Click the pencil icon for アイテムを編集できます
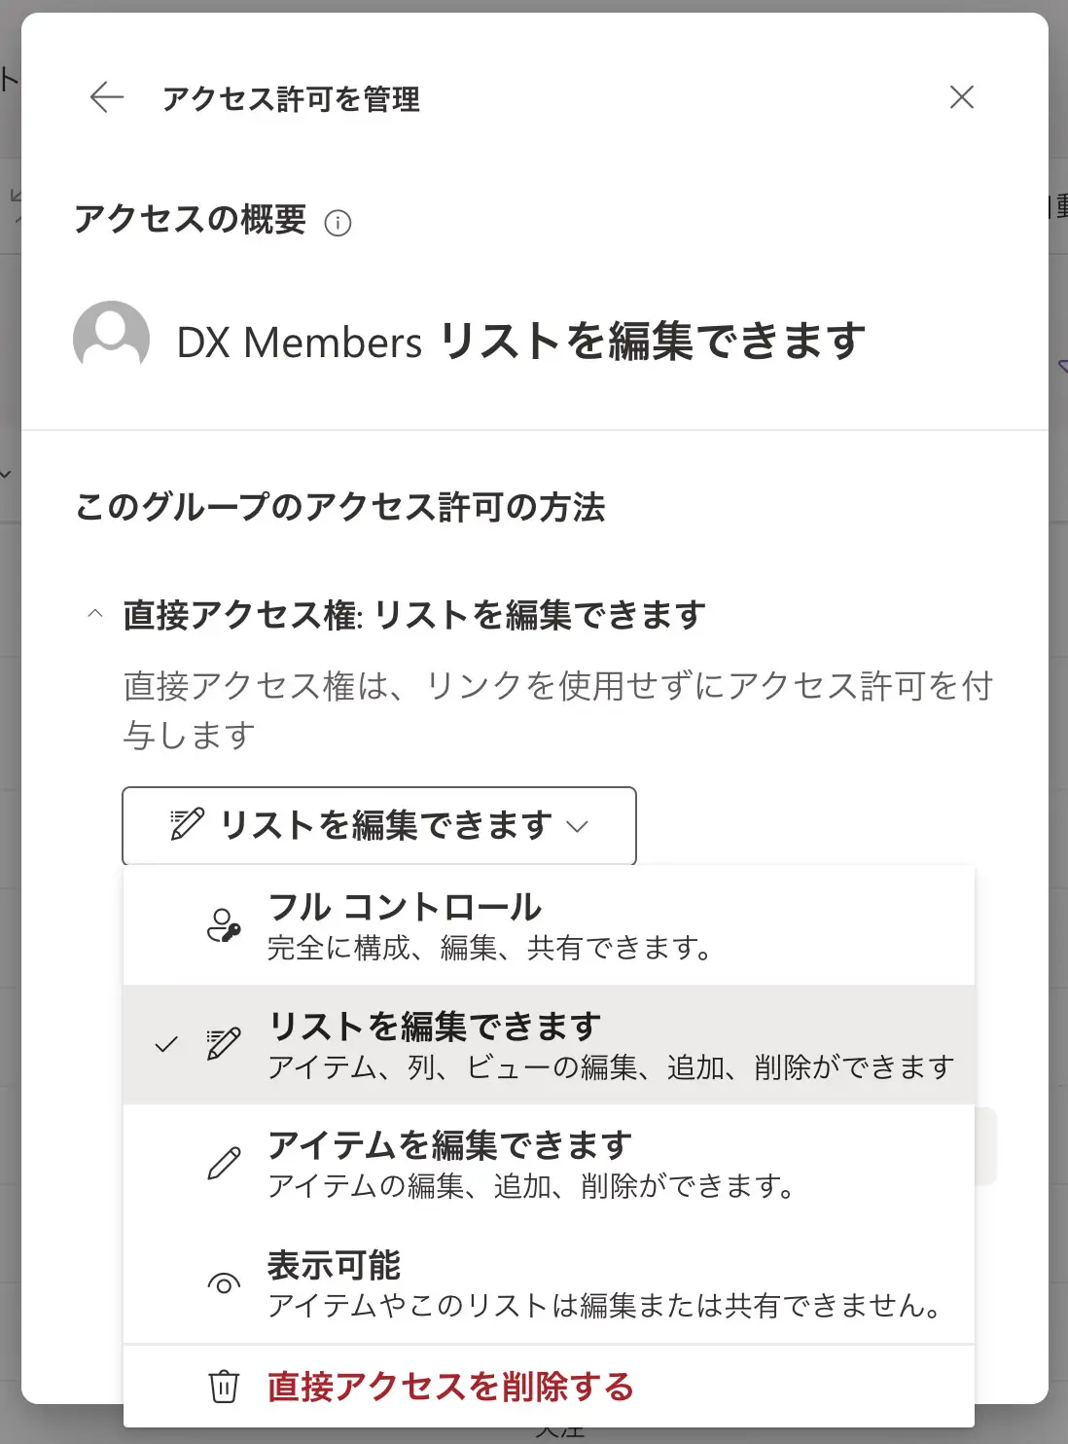The image size is (1068, 1444). [x=224, y=1164]
